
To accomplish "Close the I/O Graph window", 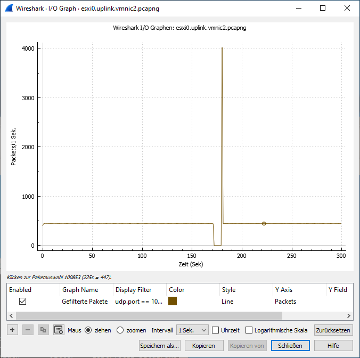I will (x=347, y=9).
